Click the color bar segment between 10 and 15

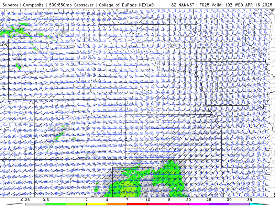point(158,204)
